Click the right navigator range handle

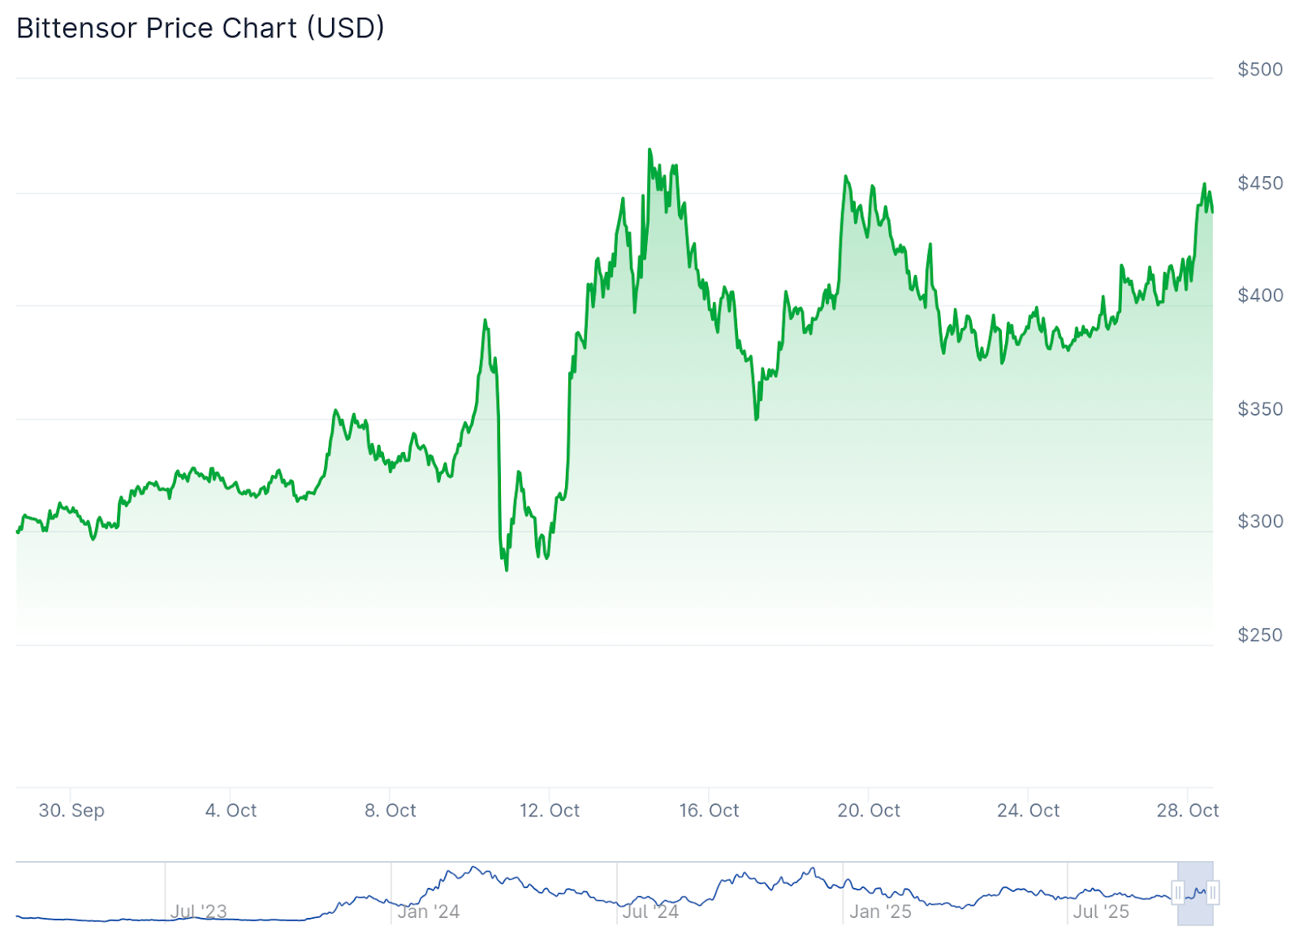tap(1212, 893)
